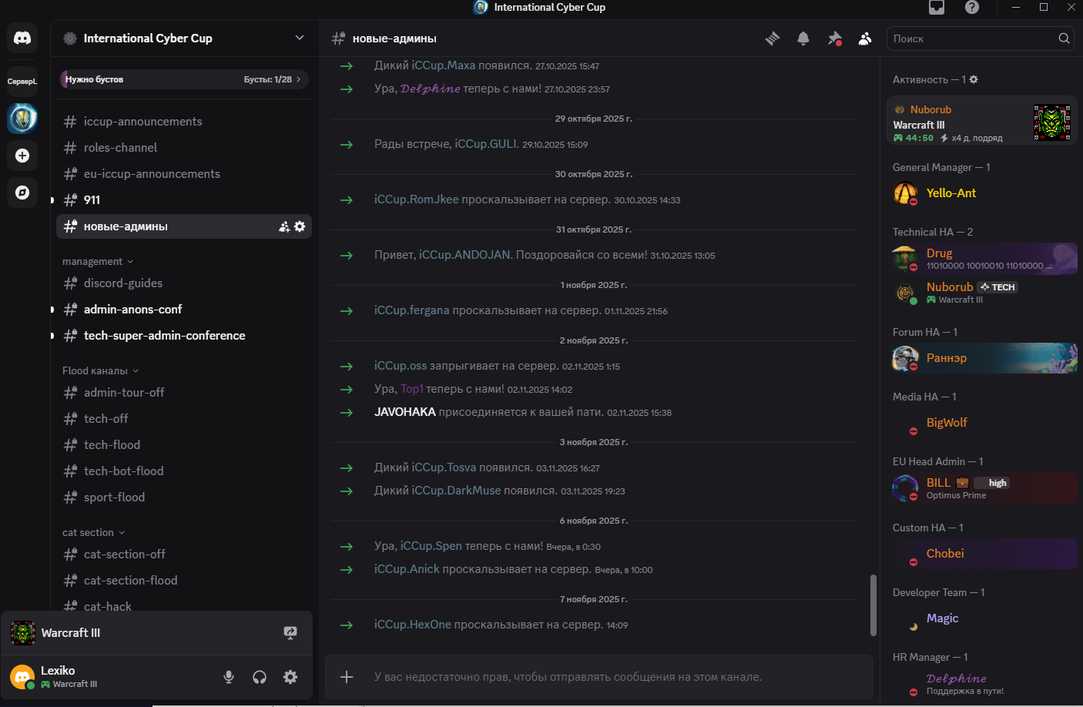Click iCCup.HexOne username link
Screen dimensions: 1083x707
(413, 625)
